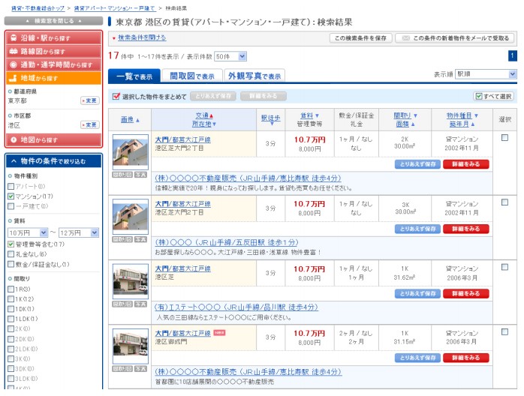Sort by 駅徒歩 column header
The width and height of the screenshot is (524, 396).
[x=271, y=118]
